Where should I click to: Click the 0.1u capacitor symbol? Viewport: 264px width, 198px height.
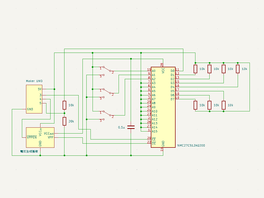click(x=131, y=127)
